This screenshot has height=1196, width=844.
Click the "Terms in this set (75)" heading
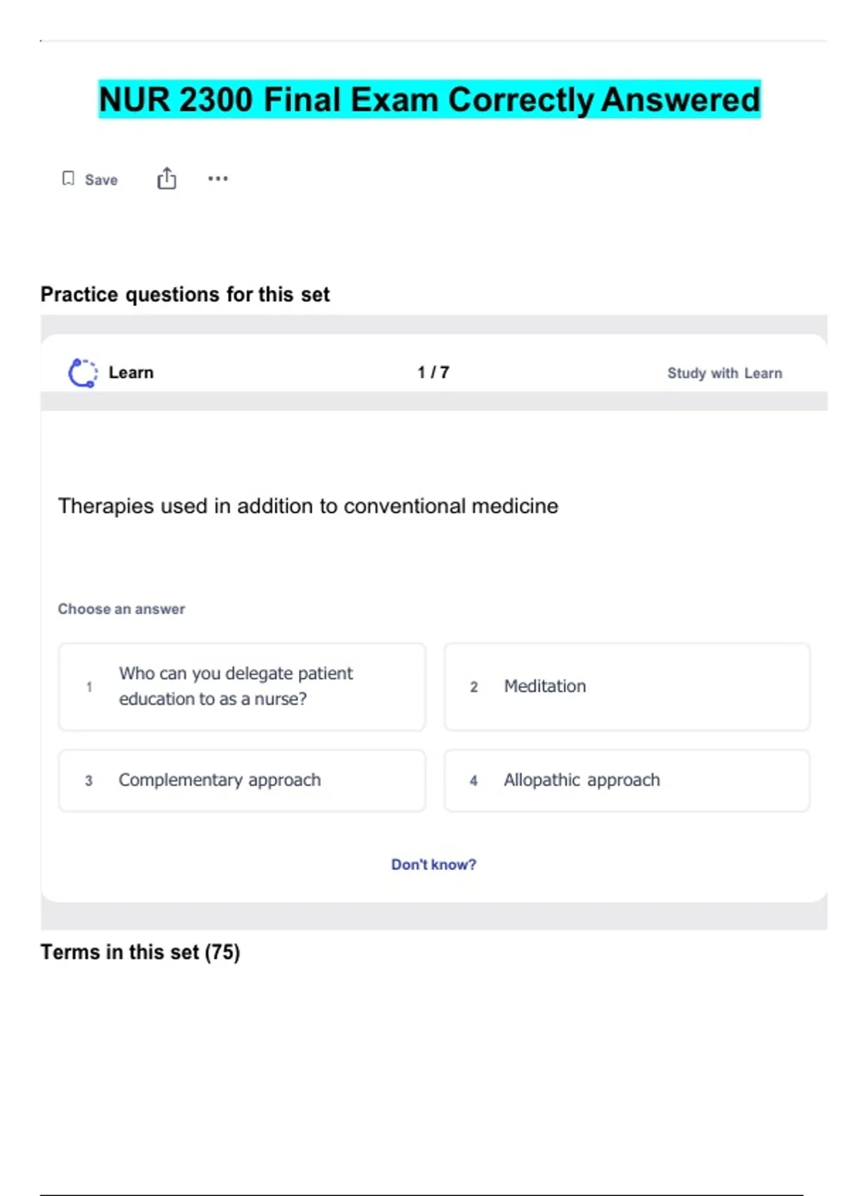[140, 952]
